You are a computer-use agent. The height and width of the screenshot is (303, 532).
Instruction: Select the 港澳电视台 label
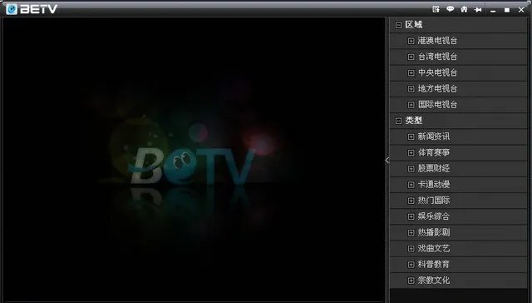(437, 41)
